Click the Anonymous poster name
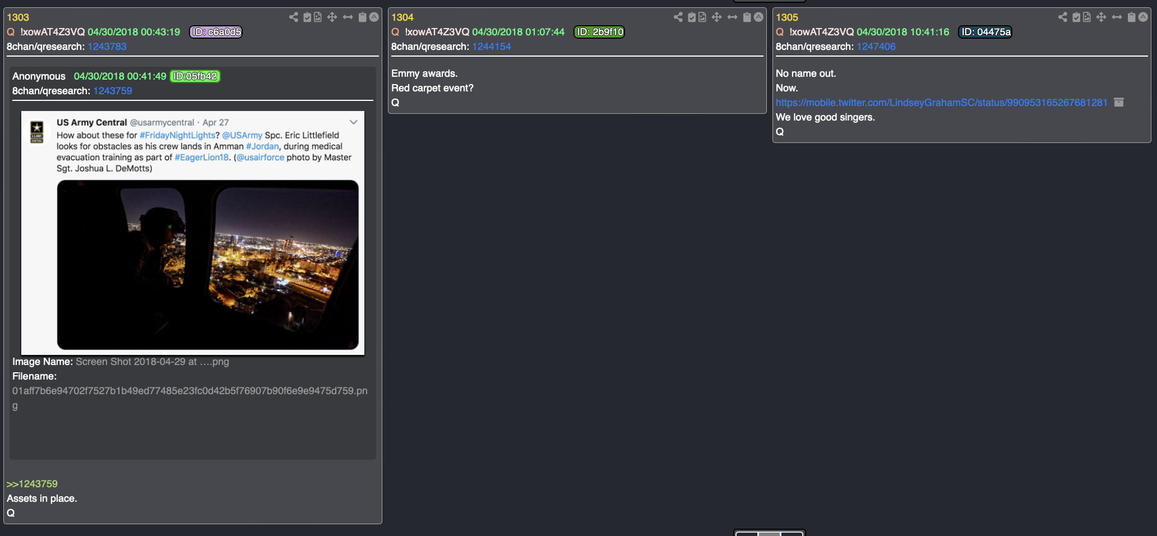This screenshot has height=536, width=1157. [x=39, y=76]
